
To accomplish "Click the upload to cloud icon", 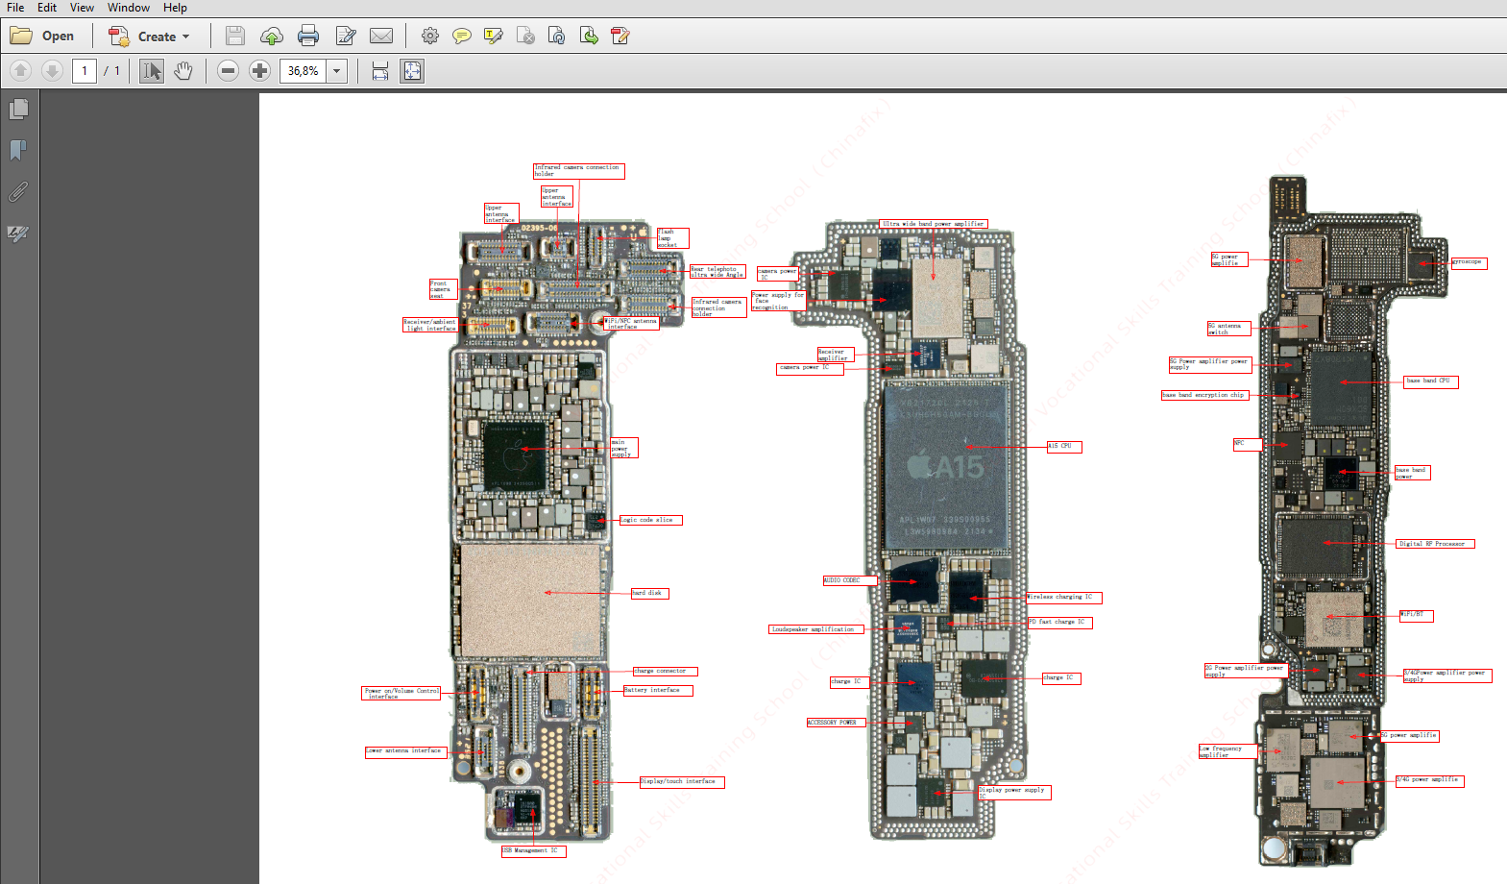I will [272, 37].
